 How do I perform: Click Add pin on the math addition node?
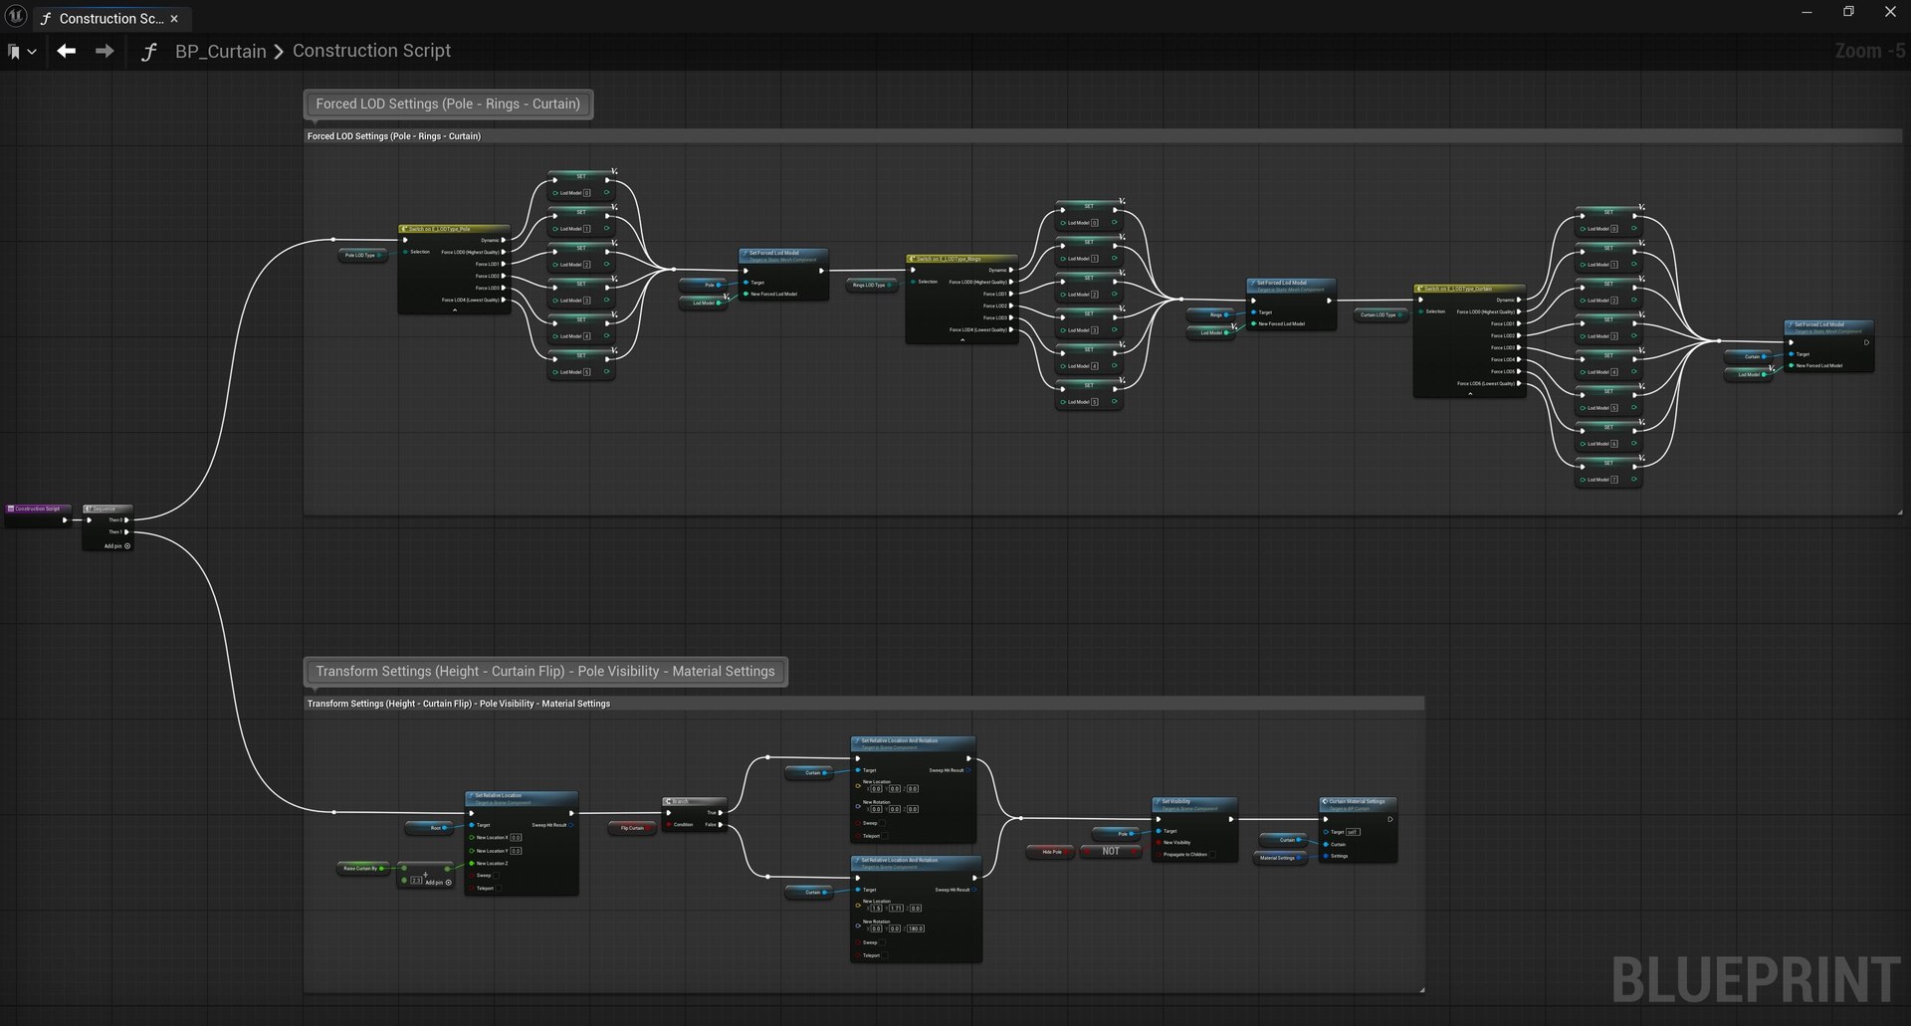[x=438, y=883]
